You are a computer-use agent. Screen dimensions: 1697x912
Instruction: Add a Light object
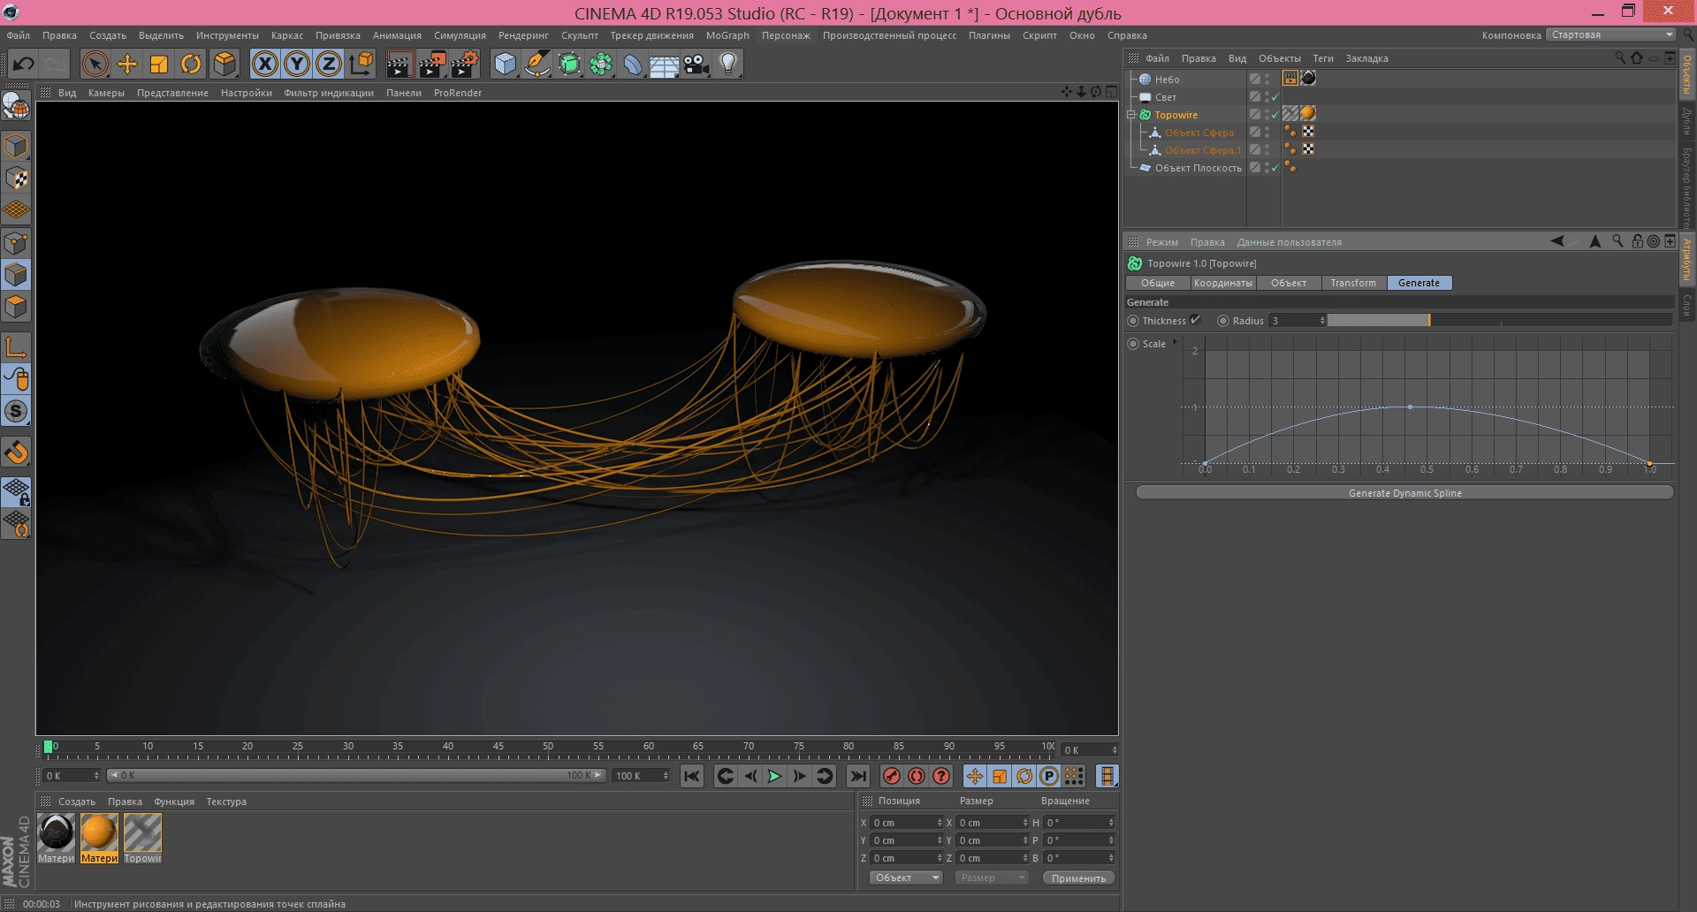pyautogui.click(x=728, y=64)
